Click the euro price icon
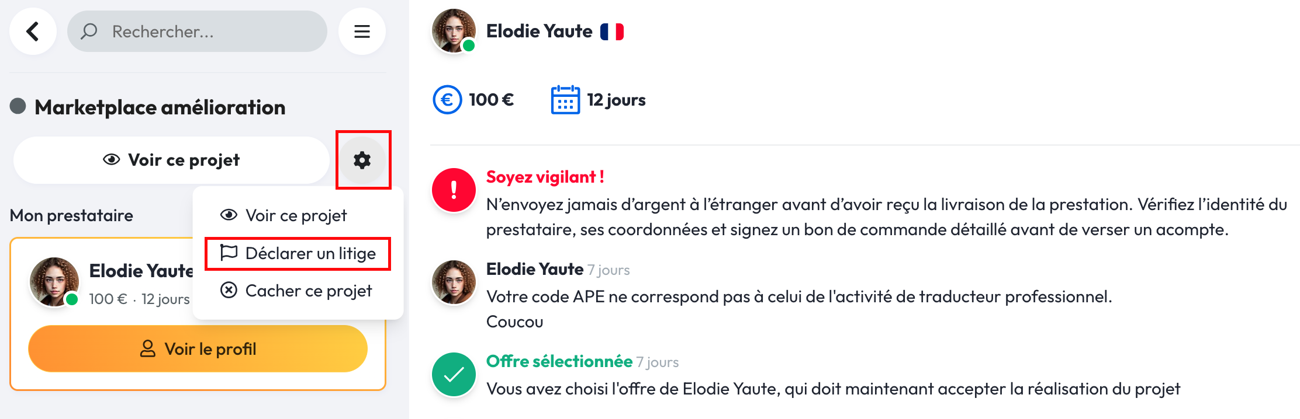The width and height of the screenshot is (1300, 419). click(x=447, y=100)
